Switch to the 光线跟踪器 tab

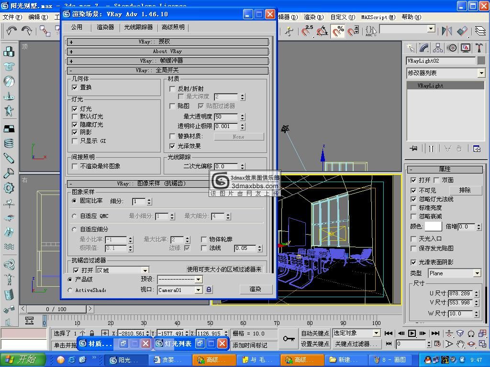point(138,27)
